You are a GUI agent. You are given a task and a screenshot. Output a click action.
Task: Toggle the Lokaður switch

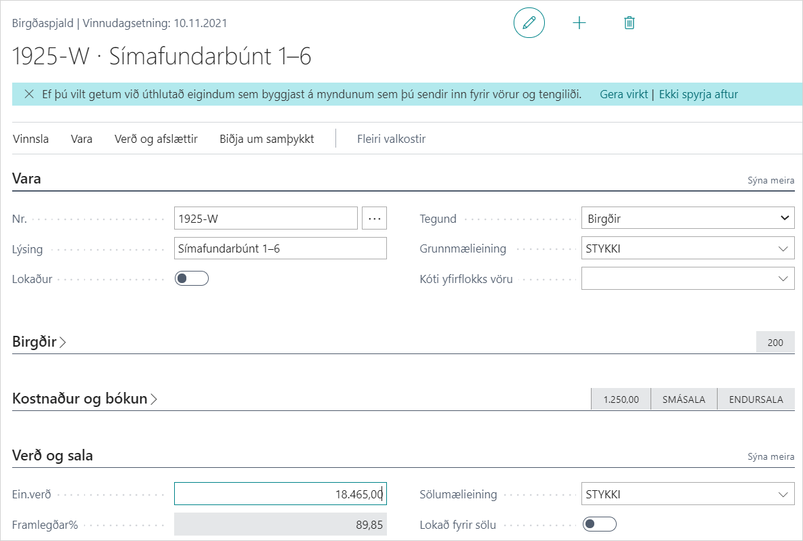point(192,278)
